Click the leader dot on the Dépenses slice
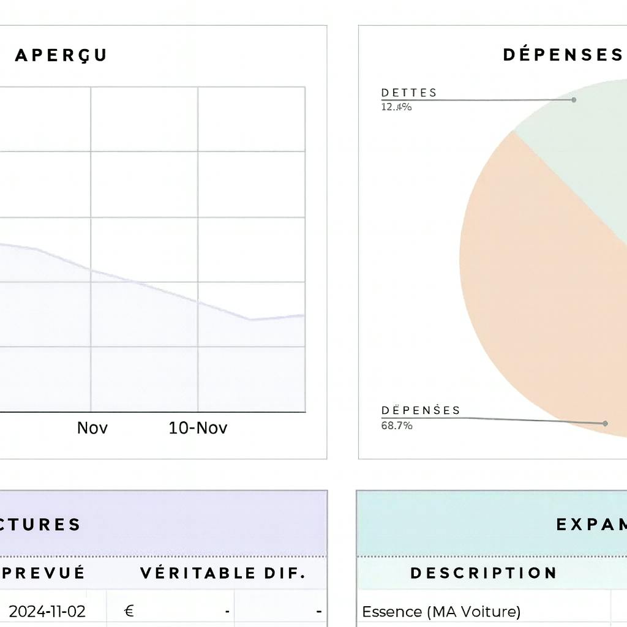The image size is (627, 627). 605,423
